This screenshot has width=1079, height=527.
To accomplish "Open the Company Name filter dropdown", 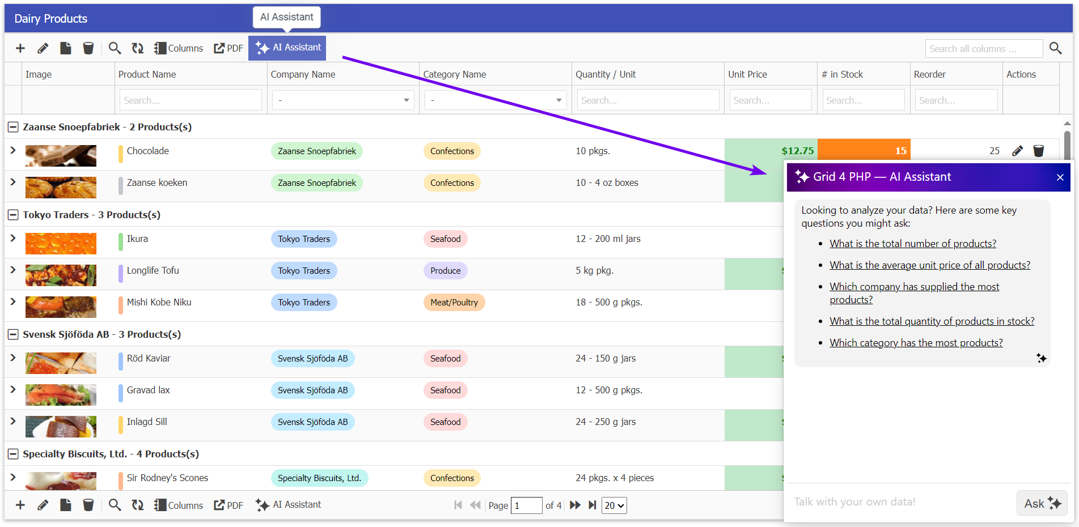I will [x=343, y=100].
